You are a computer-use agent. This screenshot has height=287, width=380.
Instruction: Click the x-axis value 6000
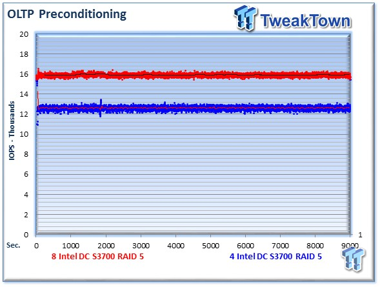pyautogui.click(x=246, y=246)
